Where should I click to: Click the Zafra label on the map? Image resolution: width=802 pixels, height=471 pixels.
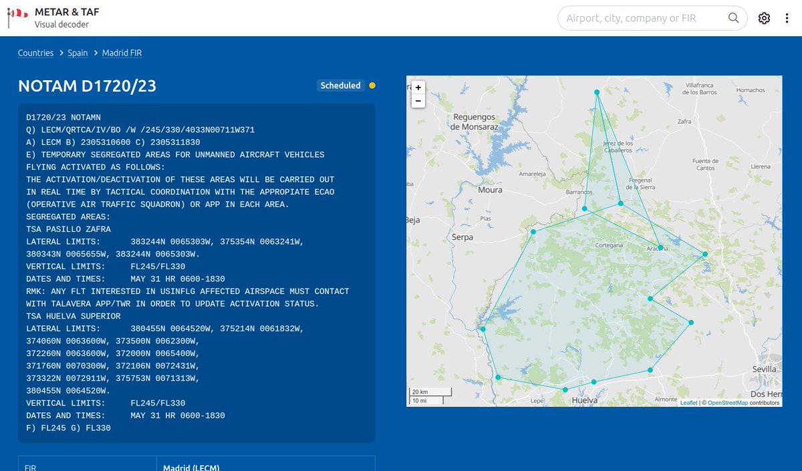pyautogui.click(x=684, y=122)
